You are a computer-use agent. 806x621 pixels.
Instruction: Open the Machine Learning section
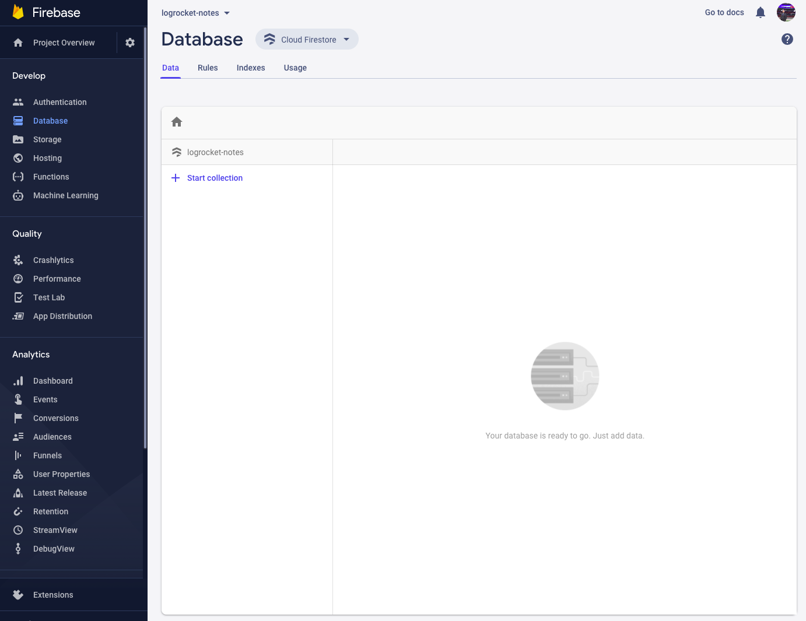[x=65, y=195]
